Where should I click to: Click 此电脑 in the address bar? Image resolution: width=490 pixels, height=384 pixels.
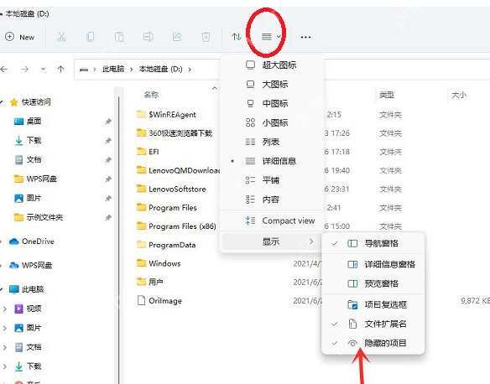point(113,69)
